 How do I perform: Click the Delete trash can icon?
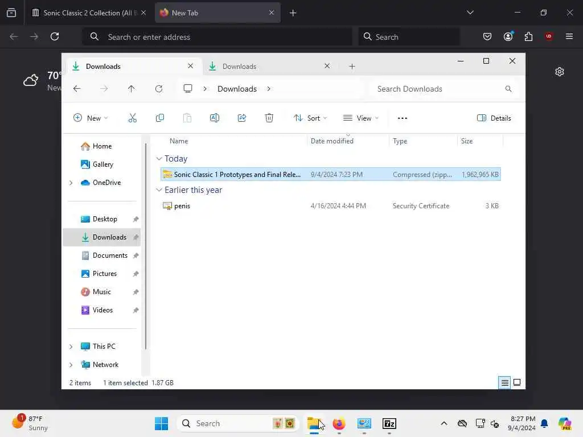269,118
